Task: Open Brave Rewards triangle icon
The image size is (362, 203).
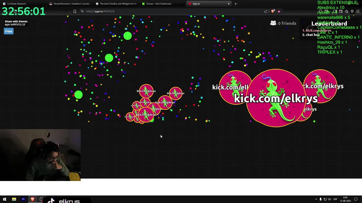Action: tap(279, 11)
